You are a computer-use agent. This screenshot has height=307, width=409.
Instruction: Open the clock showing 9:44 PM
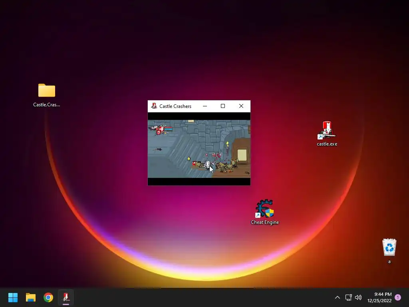(379, 297)
